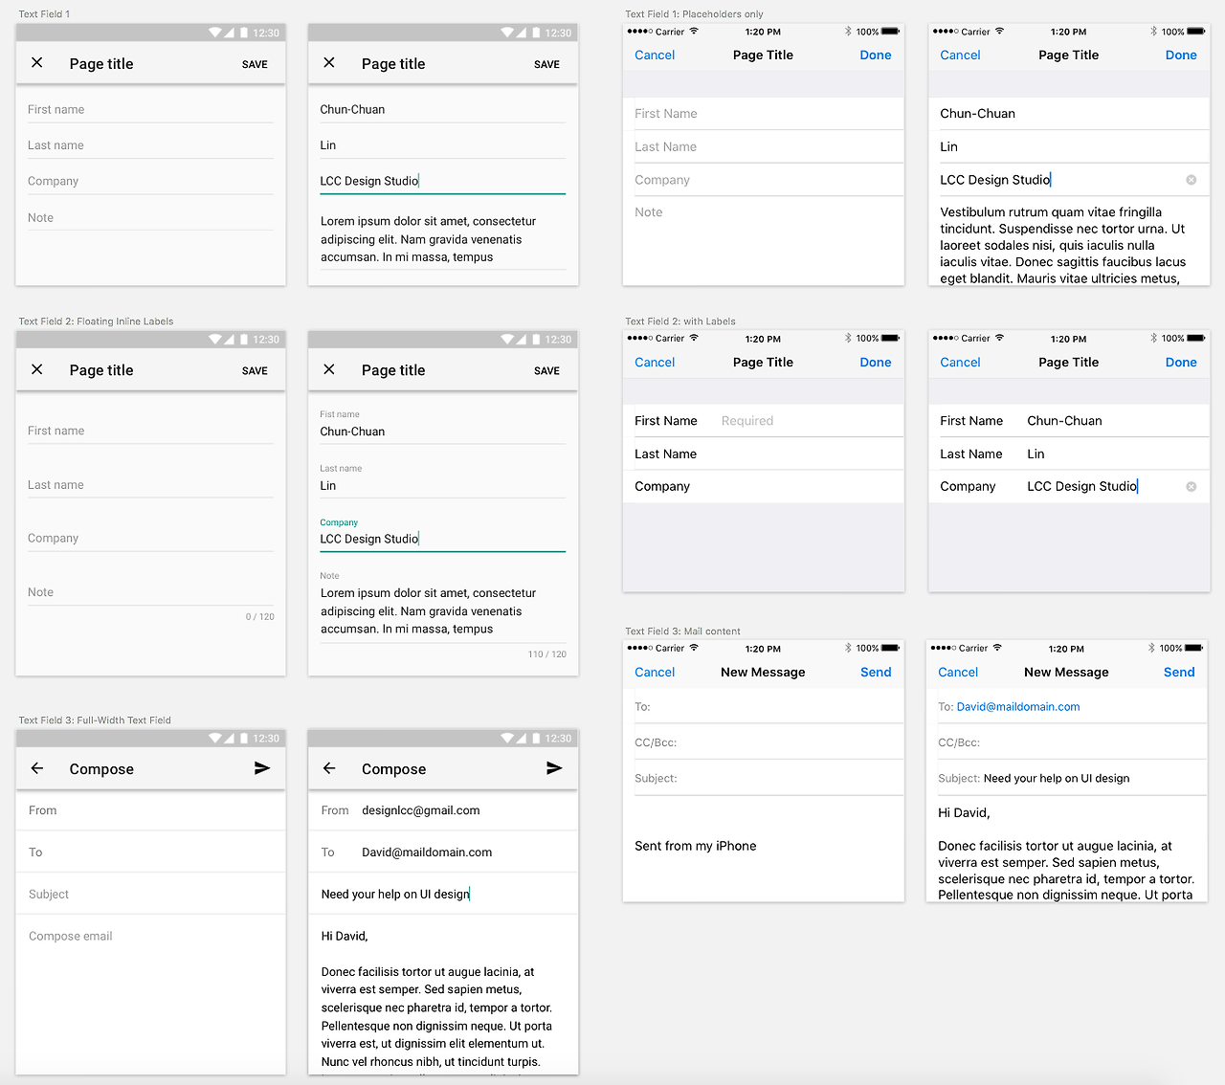This screenshot has width=1225, height=1085.
Task: Select Lorem ipsum note in filled Text Field 1
Action: tap(442, 239)
